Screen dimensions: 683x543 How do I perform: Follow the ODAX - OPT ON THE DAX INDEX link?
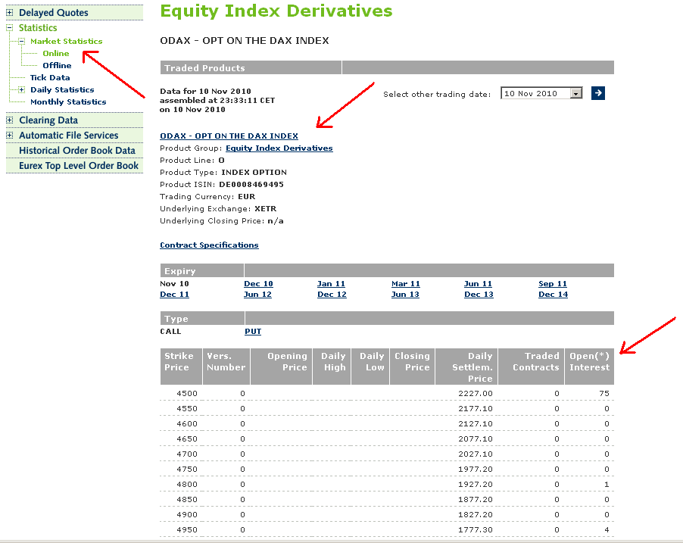229,136
